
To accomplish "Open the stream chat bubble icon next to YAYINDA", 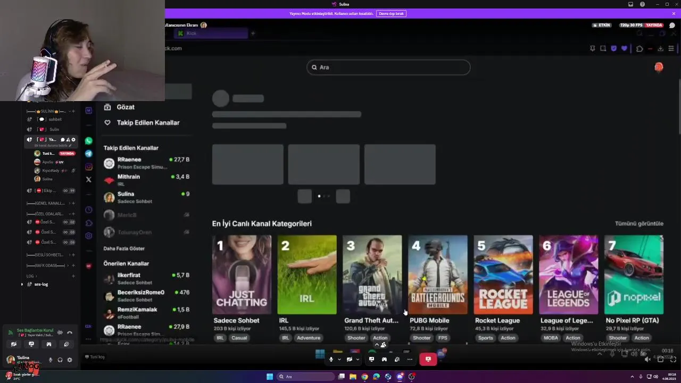I will tap(672, 25).
